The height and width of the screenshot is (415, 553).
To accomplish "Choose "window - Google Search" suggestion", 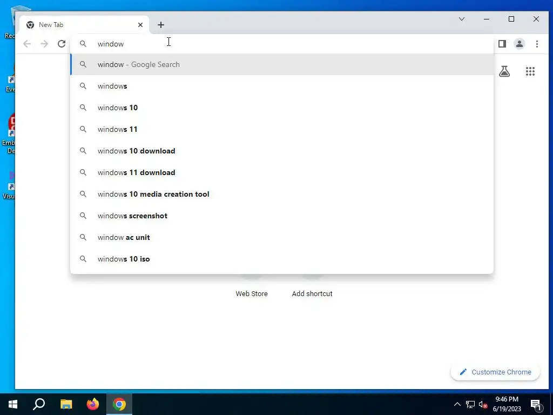I will pos(282,64).
